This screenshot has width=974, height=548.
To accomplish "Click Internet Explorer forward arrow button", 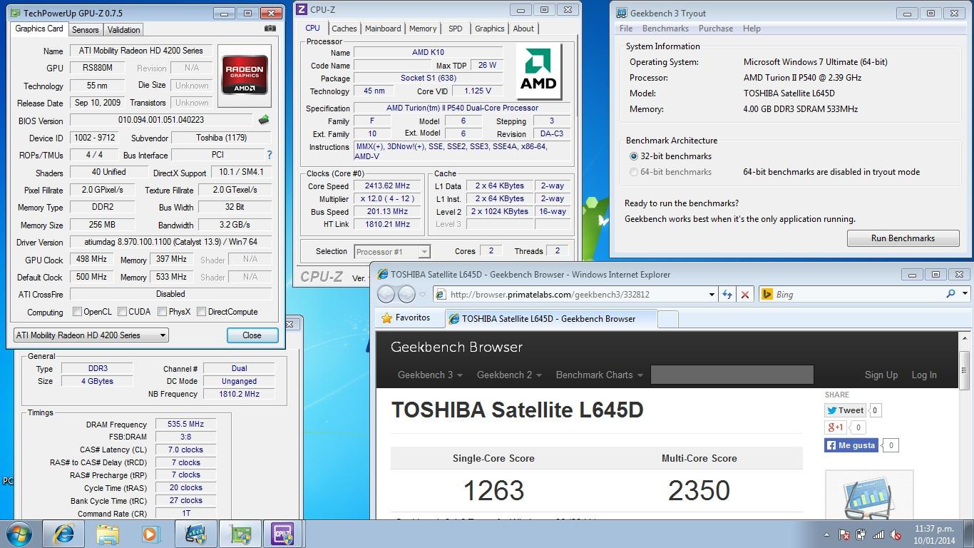I will (x=406, y=294).
